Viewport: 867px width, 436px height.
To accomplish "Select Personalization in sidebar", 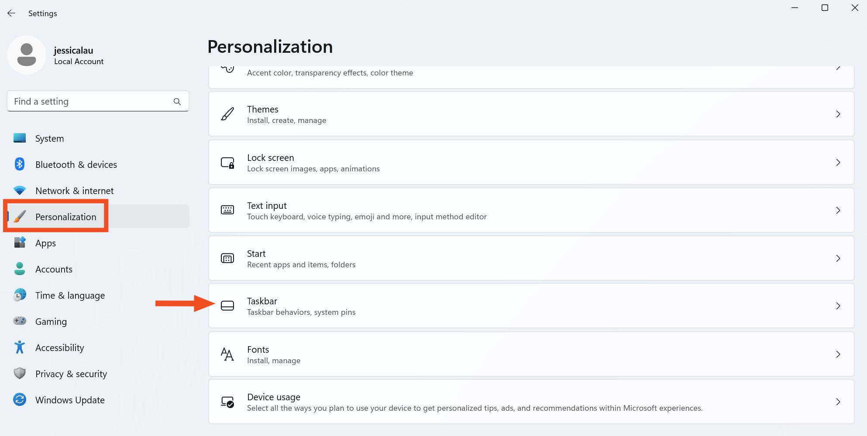I will tap(98, 217).
